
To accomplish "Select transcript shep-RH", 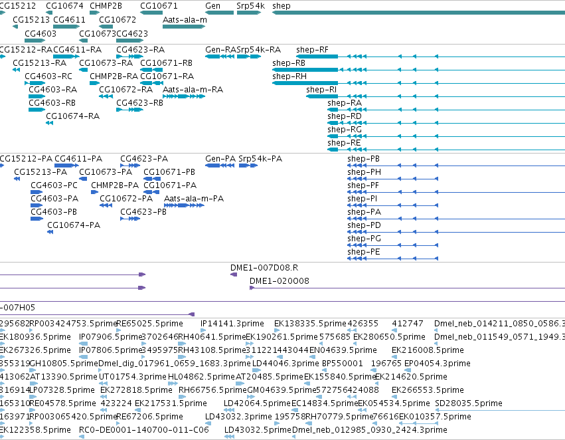I will [x=289, y=76].
